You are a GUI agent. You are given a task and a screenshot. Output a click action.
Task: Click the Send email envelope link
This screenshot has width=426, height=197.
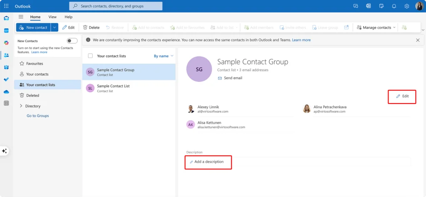coord(230,78)
